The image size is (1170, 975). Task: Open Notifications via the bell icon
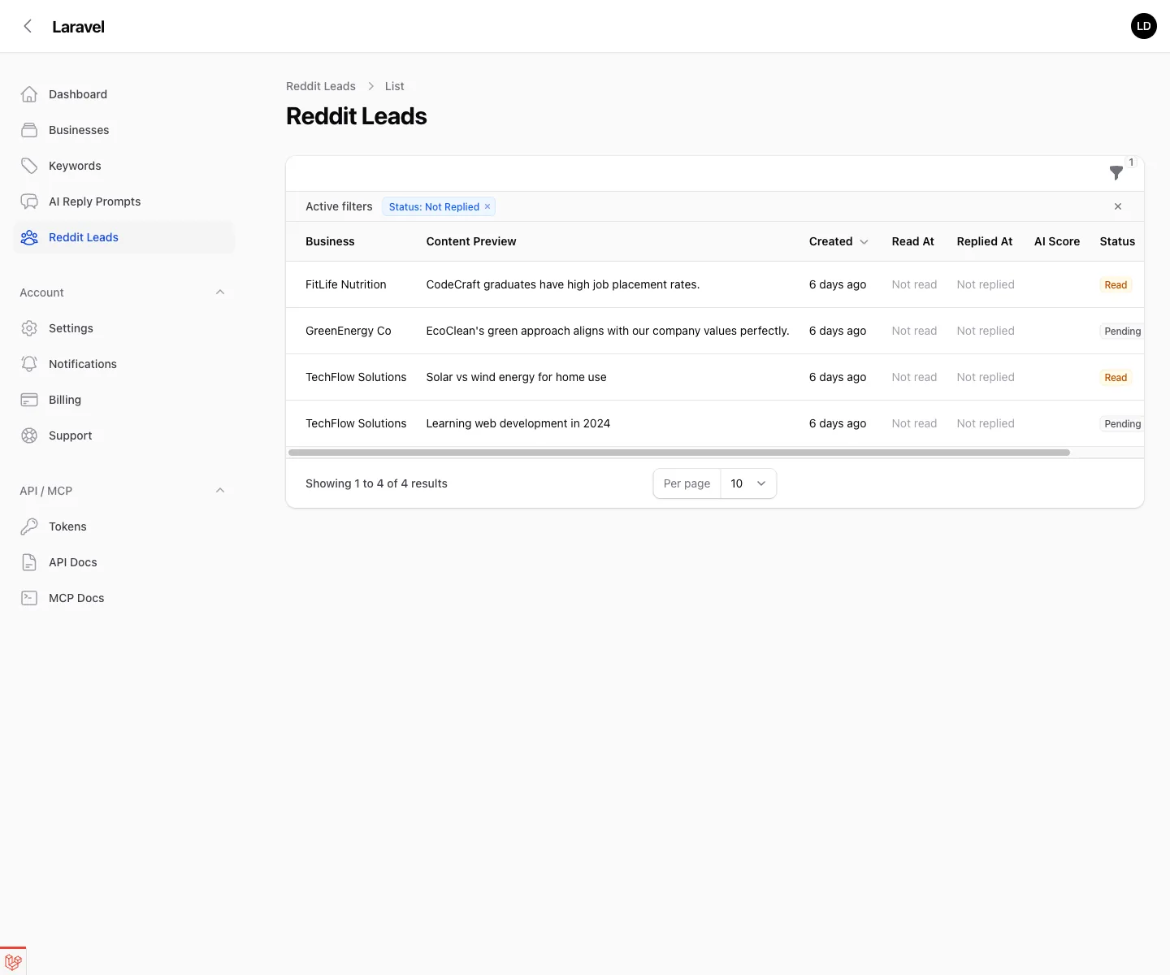[x=29, y=364]
